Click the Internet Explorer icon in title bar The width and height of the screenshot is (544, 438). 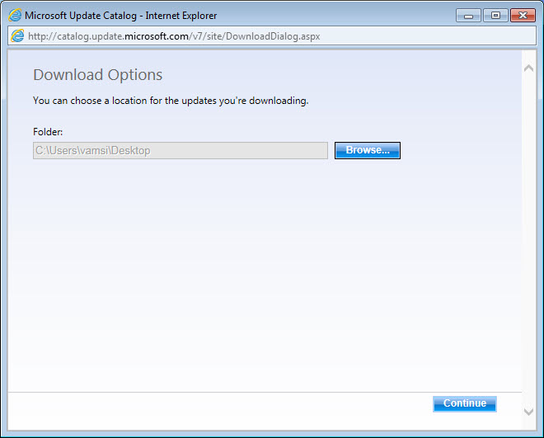click(15, 16)
